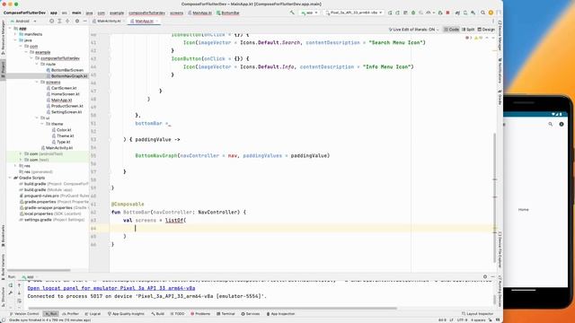Click the rerun icon in Run panel
575x323 pixels.
[x=11, y=285]
